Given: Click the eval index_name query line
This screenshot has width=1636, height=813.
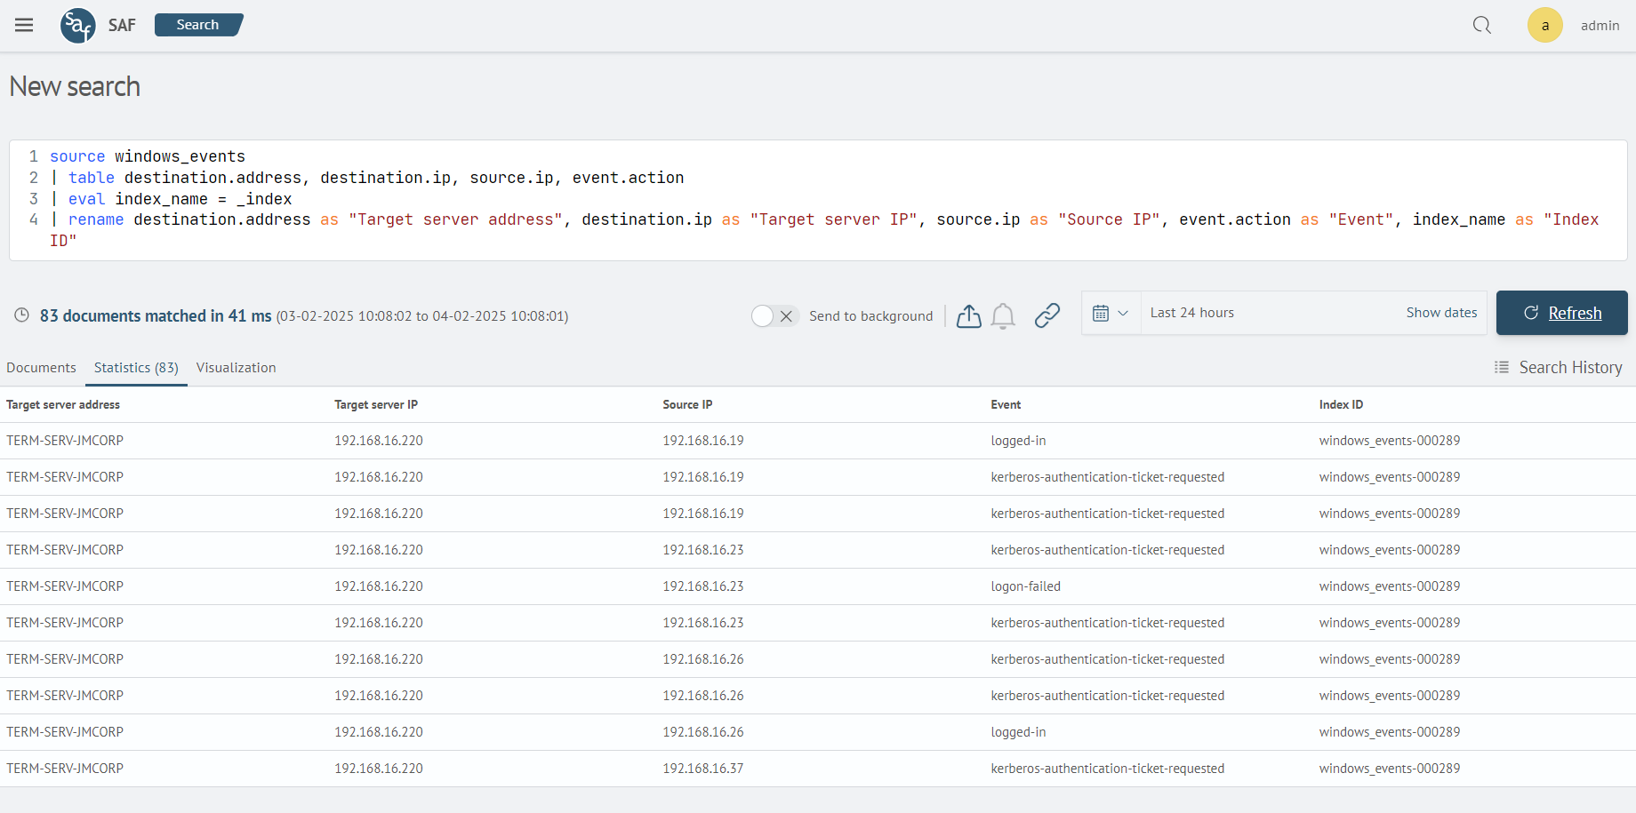Looking at the screenshot, I should [171, 199].
